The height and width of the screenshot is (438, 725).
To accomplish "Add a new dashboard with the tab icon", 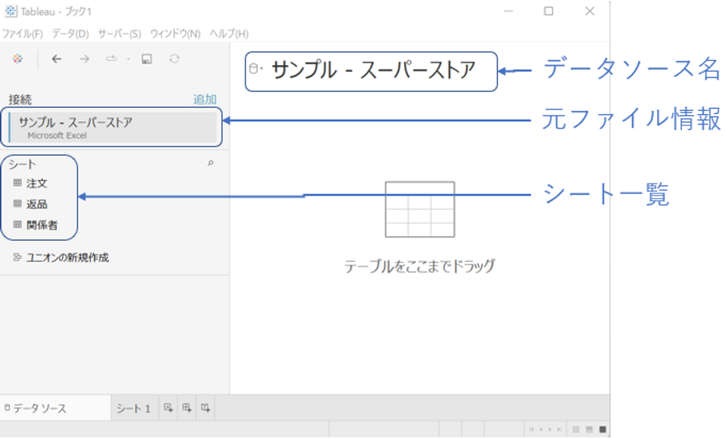I will pyautogui.click(x=187, y=408).
